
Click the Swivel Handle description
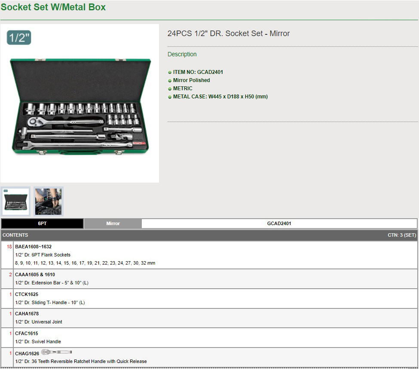click(x=38, y=342)
